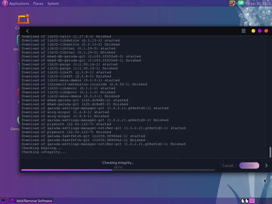Click the eyes applet in bottom panel
The width and height of the screenshot is (272, 204).
coord(245,201)
